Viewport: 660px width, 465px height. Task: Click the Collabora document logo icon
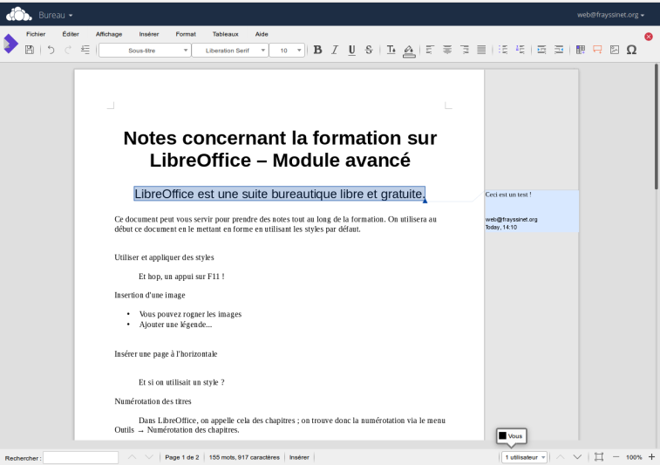[11, 44]
